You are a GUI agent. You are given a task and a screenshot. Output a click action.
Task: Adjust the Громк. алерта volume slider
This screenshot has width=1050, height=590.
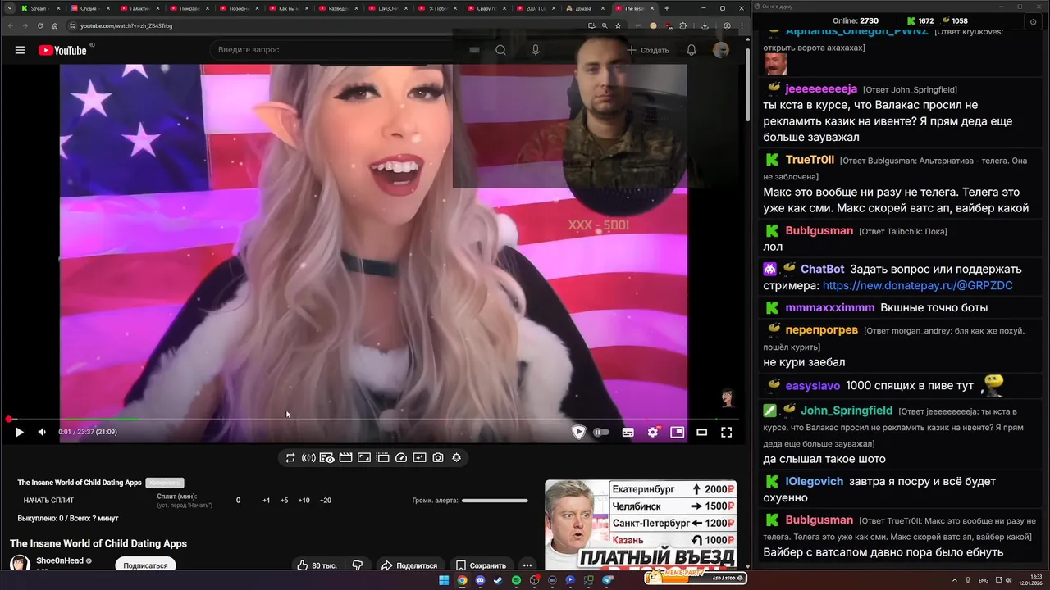[495, 500]
